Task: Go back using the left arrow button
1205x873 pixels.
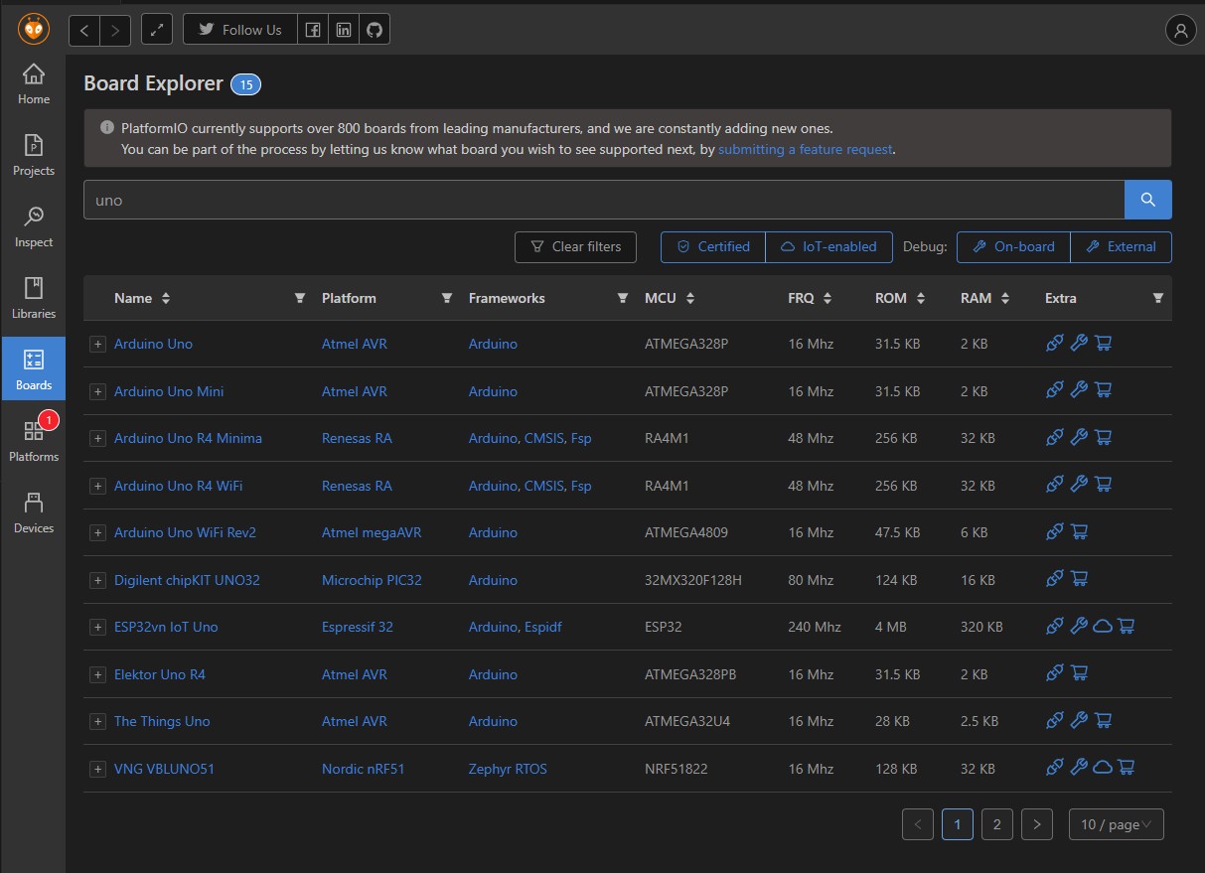Action: pos(84,30)
